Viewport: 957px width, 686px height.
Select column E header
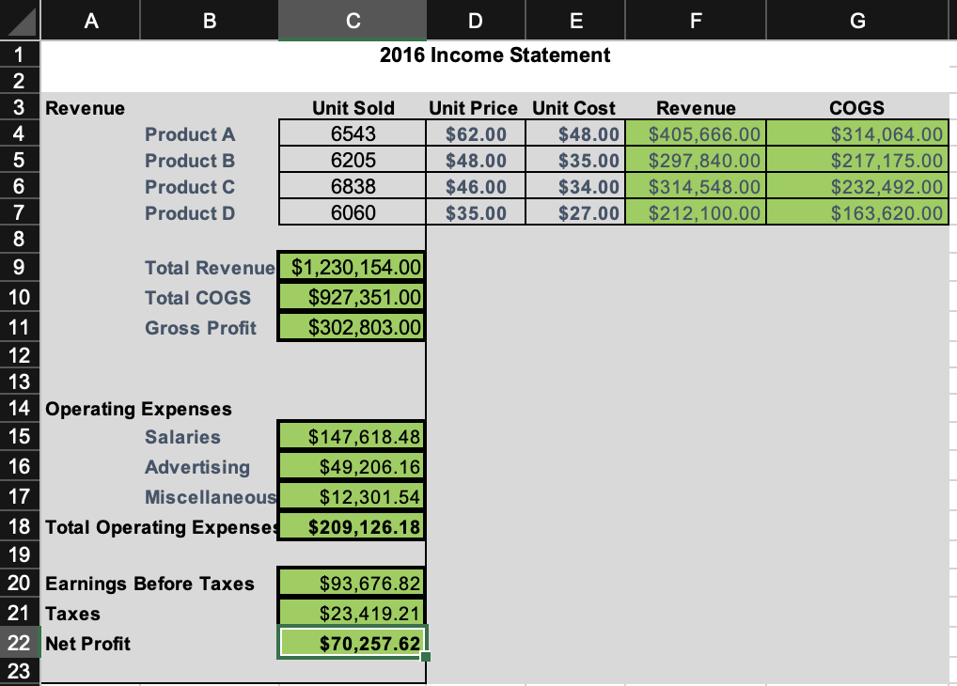(575, 20)
